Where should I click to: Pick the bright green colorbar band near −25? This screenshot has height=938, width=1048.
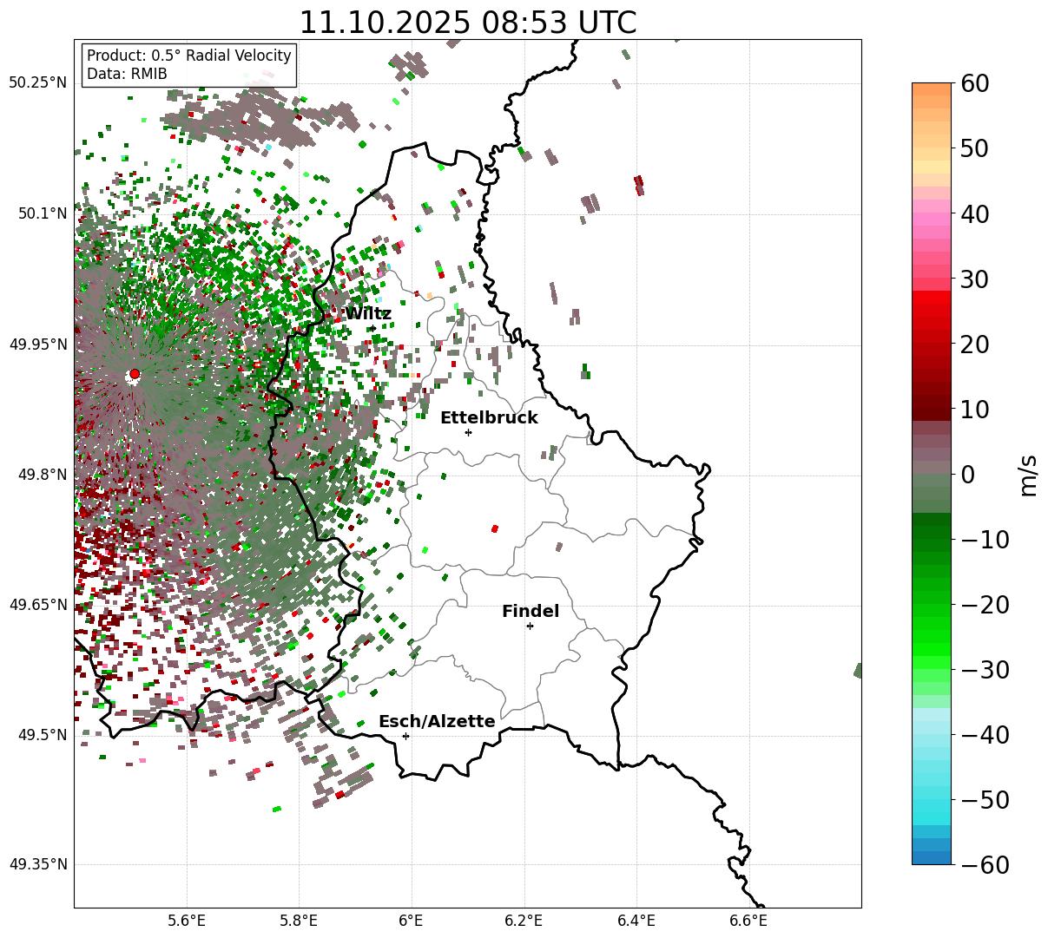click(x=932, y=637)
